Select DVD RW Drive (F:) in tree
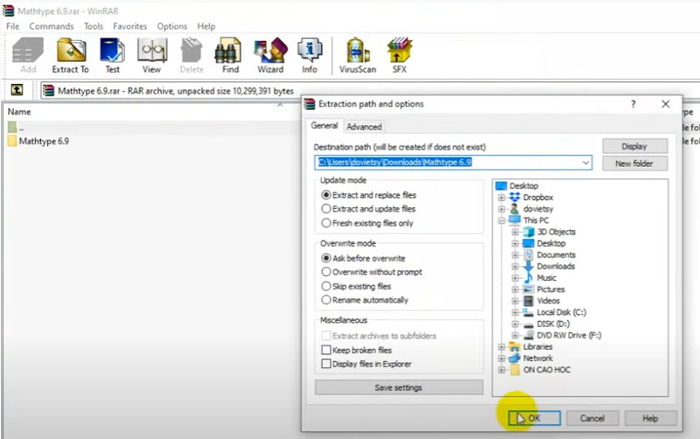Screen dimensions: 700x439 569,336
